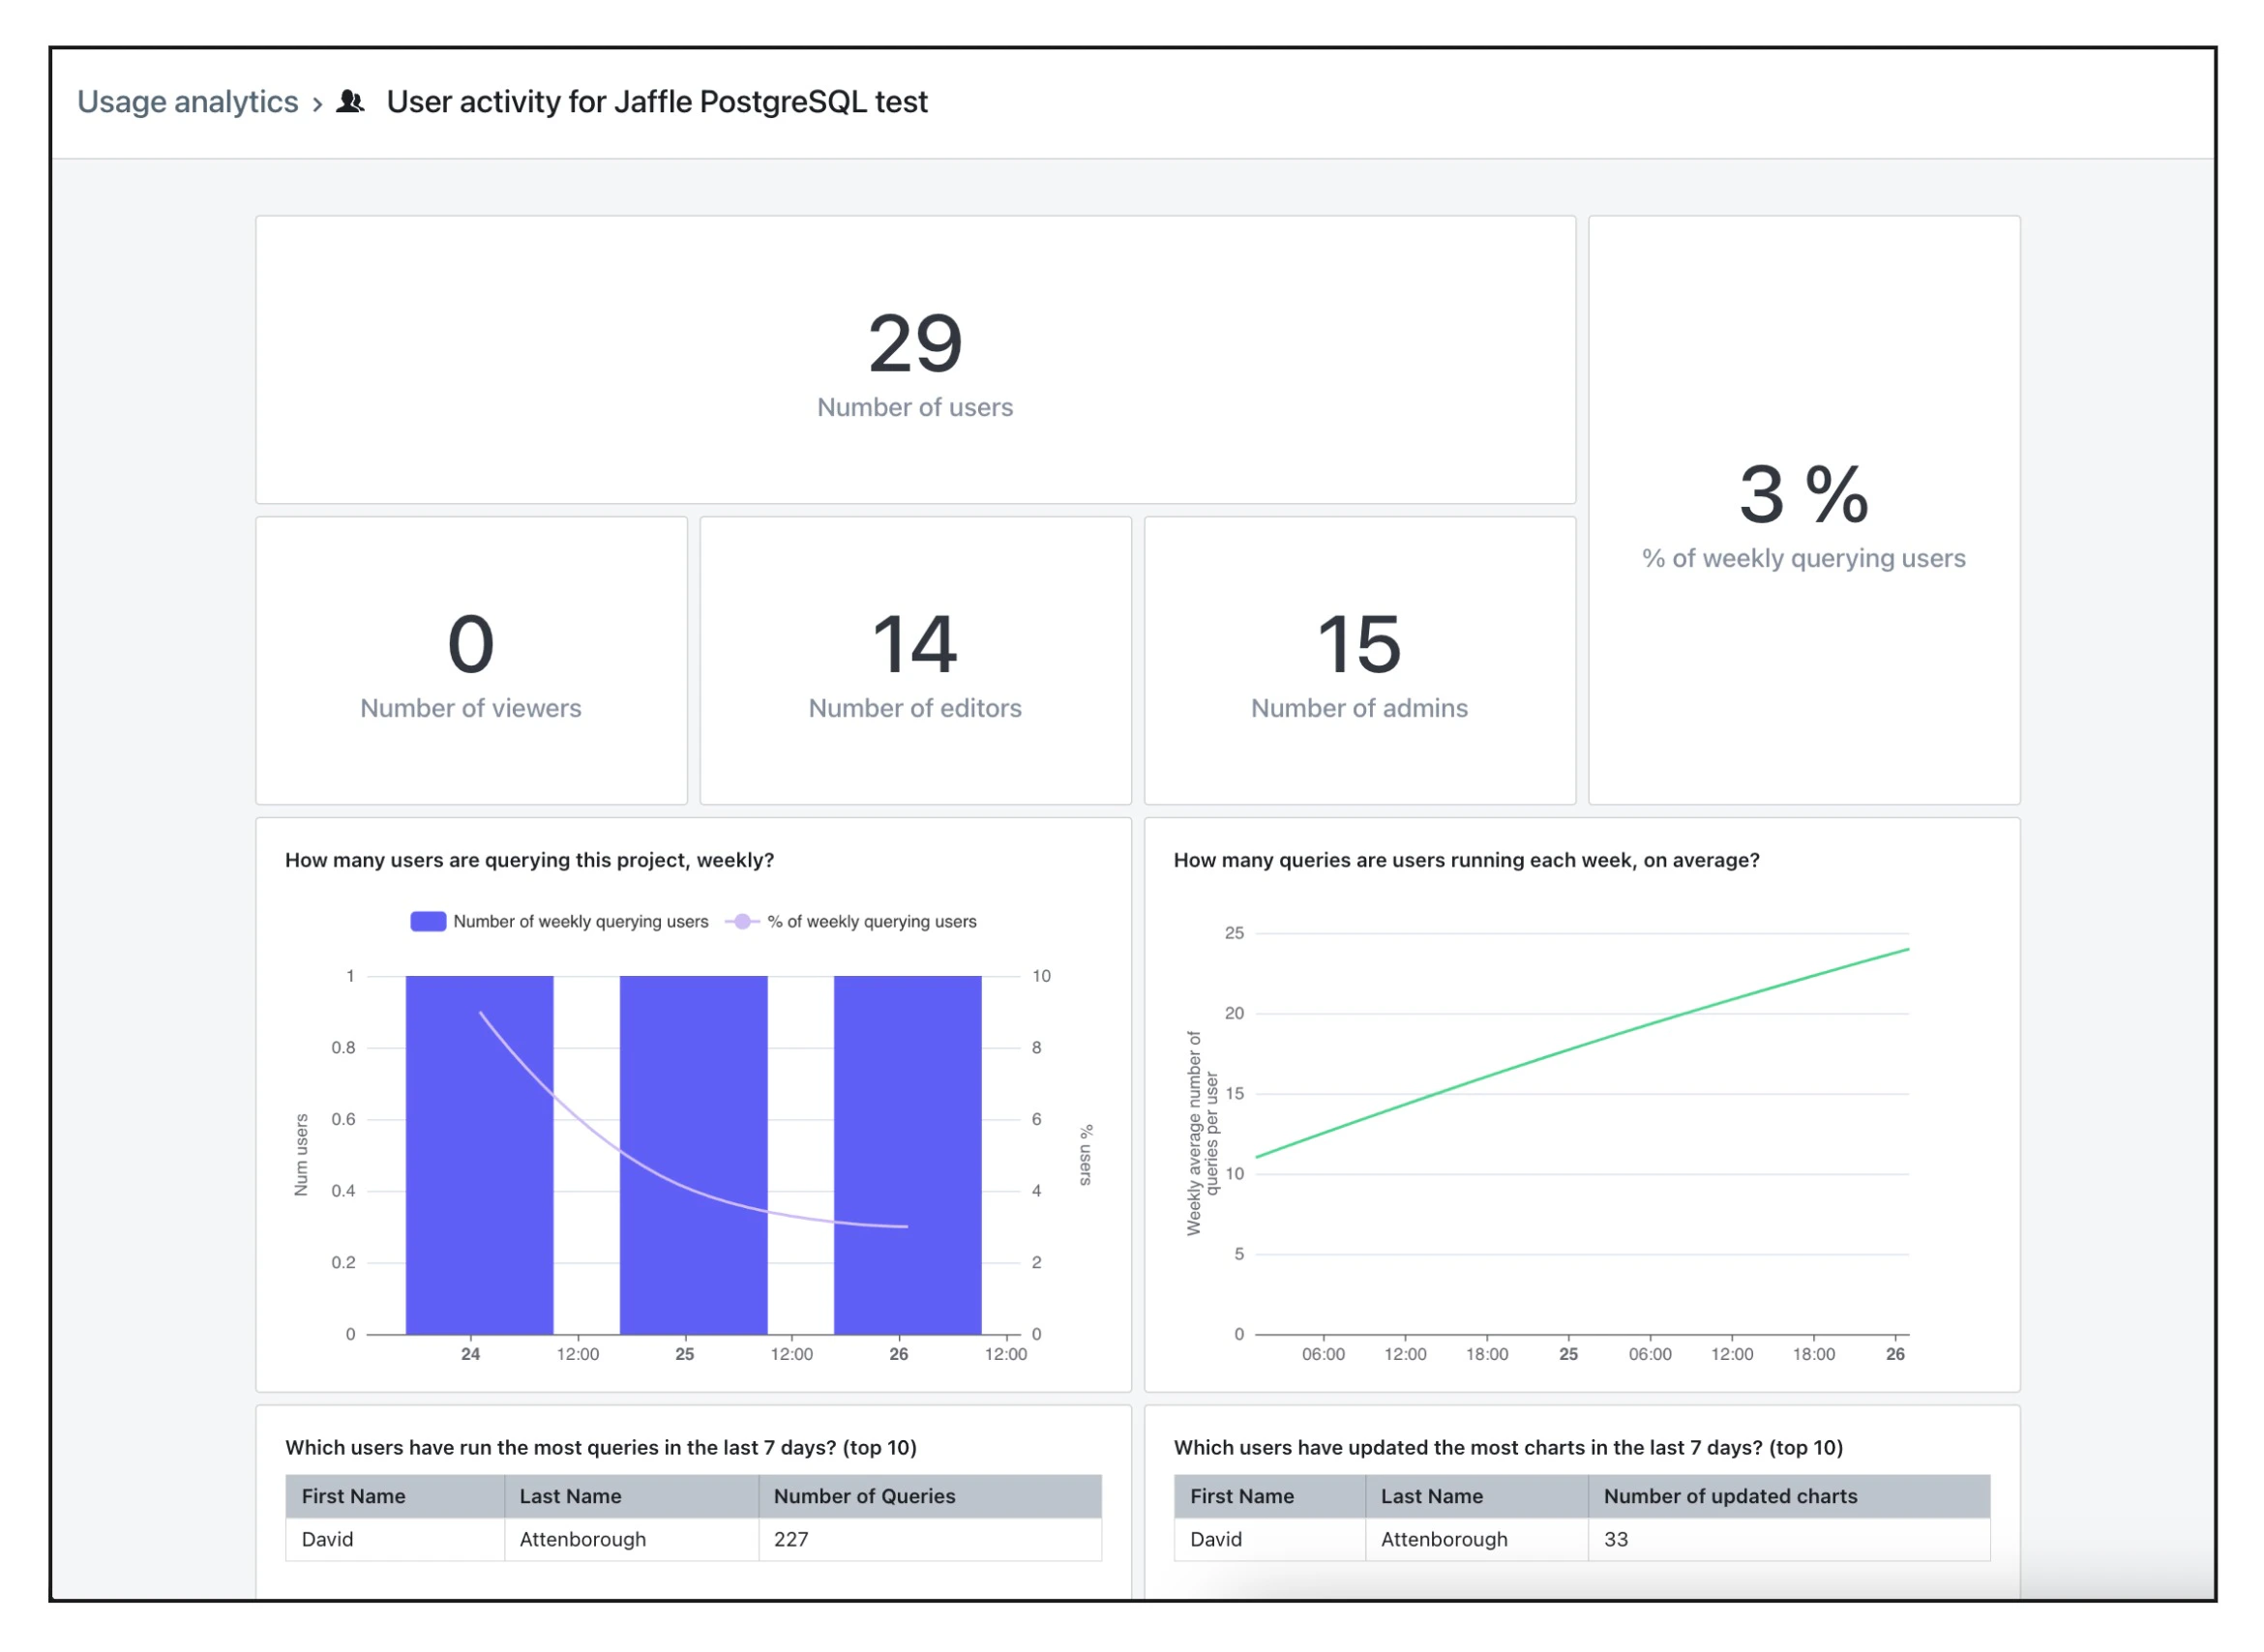
Task: Toggle Number of weekly querying users legend
Action: click(581, 921)
